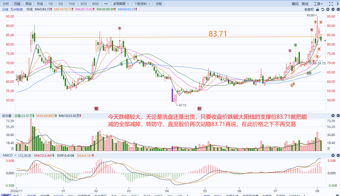
Task: Click the blue triangle marker by latest candle
Action: pos(325,40)
